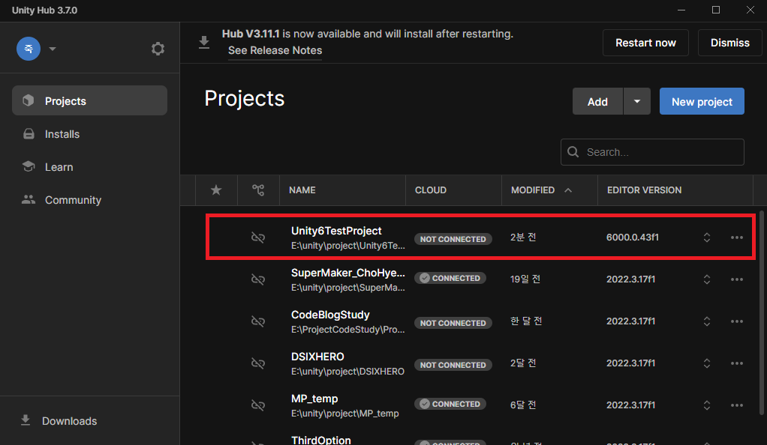This screenshot has width=767, height=445.
Task: Open the settings gear in the sidebar
Action: tap(158, 49)
